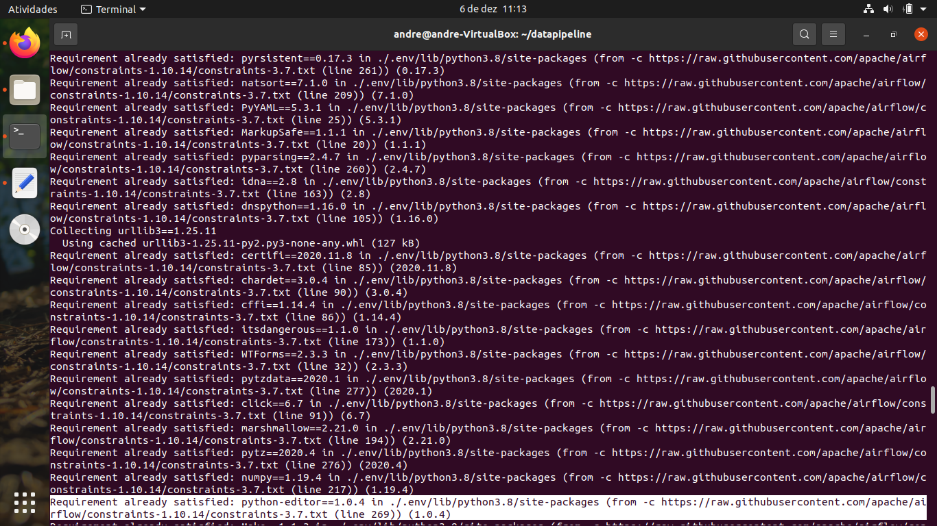This screenshot has width=937, height=526.
Task: Show Applications grid
Action: click(x=25, y=503)
